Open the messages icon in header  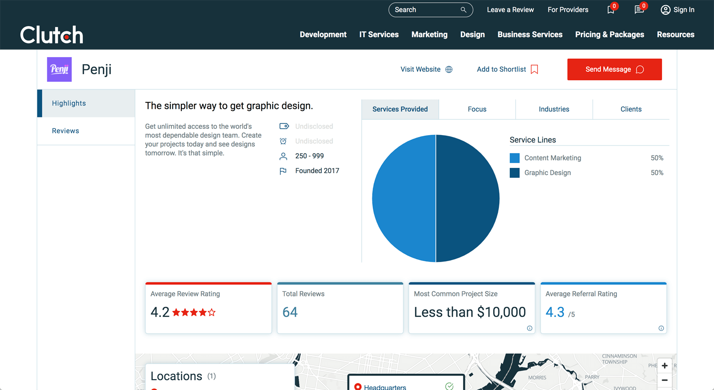point(639,10)
